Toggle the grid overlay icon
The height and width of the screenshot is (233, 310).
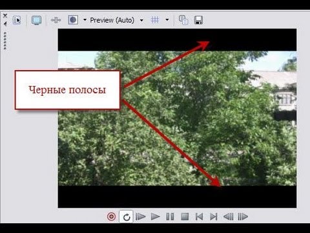tap(155, 20)
